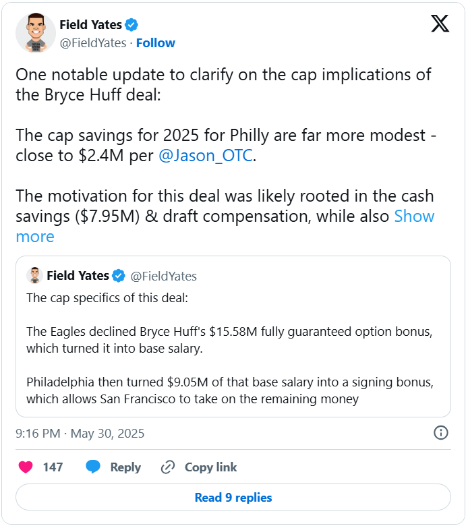Copy link using the chain icon
This screenshot has height=526, width=468.
point(168,467)
